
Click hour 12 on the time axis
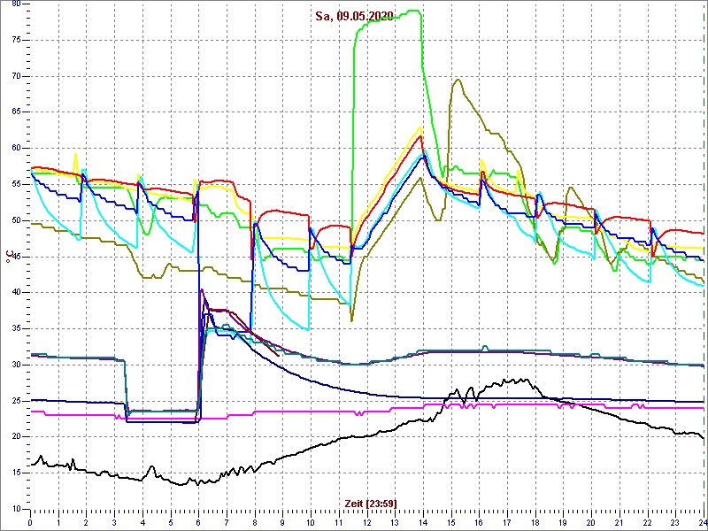366,521
